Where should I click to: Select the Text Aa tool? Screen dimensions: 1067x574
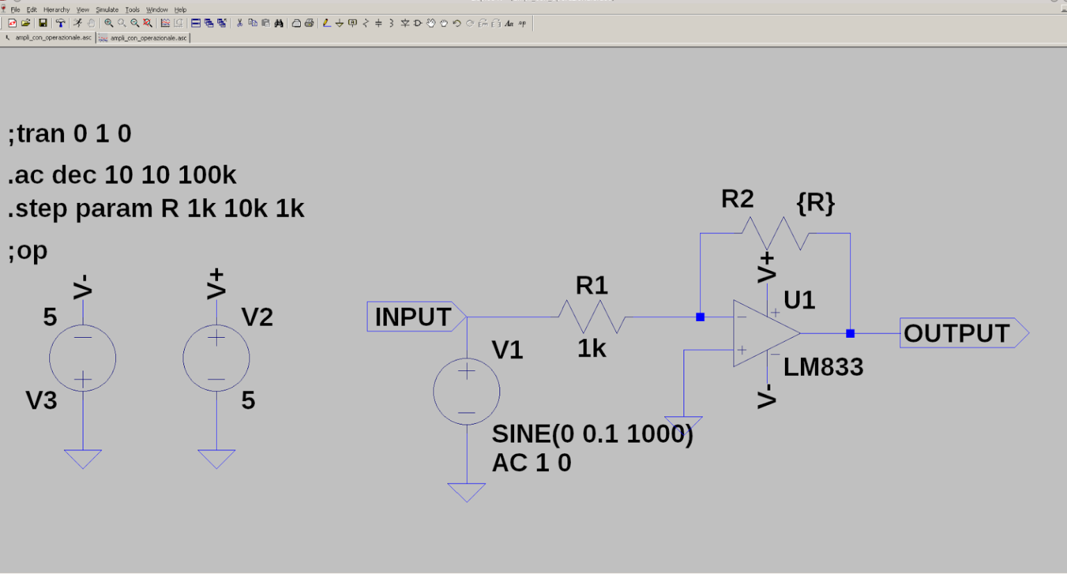508,23
